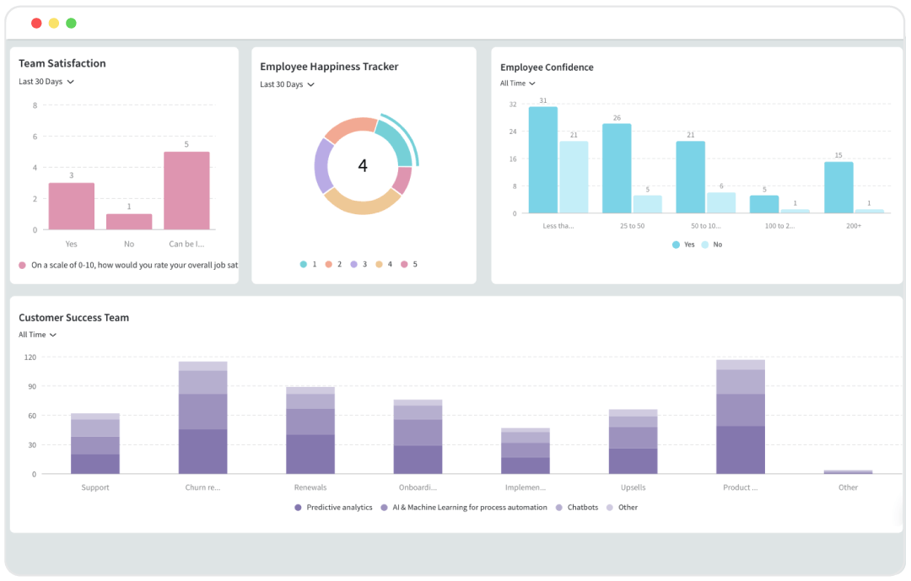911x581 pixels.
Task: Select legend dot "3" in Employee Happiness Tracker
Action: [x=354, y=264]
